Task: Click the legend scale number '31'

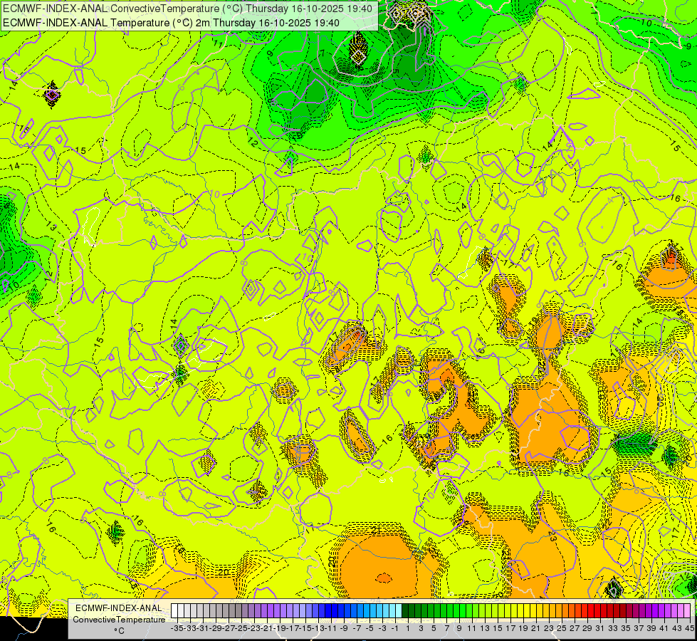Action: click(x=600, y=628)
